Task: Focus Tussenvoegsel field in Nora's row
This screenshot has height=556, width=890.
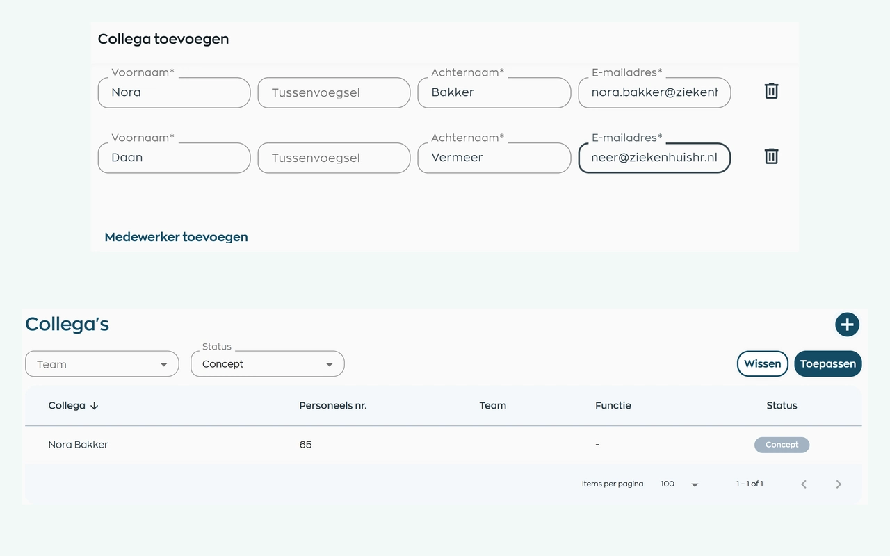Action: click(x=334, y=92)
